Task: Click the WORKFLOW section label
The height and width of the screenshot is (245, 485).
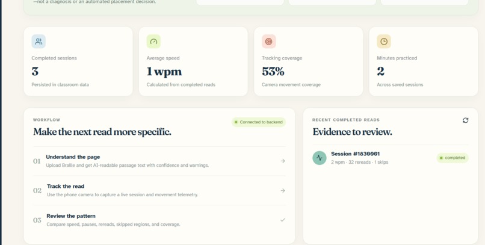Action: click(x=47, y=120)
